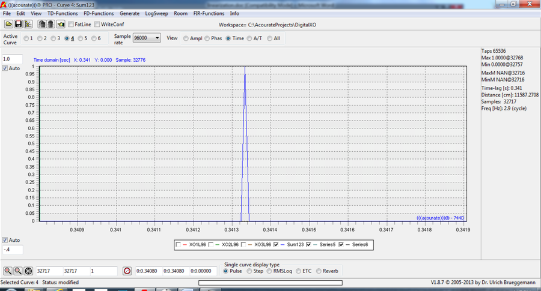The height and width of the screenshot is (291, 541).
Task: Open the FD-Functions menu
Action: (x=99, y=13)
